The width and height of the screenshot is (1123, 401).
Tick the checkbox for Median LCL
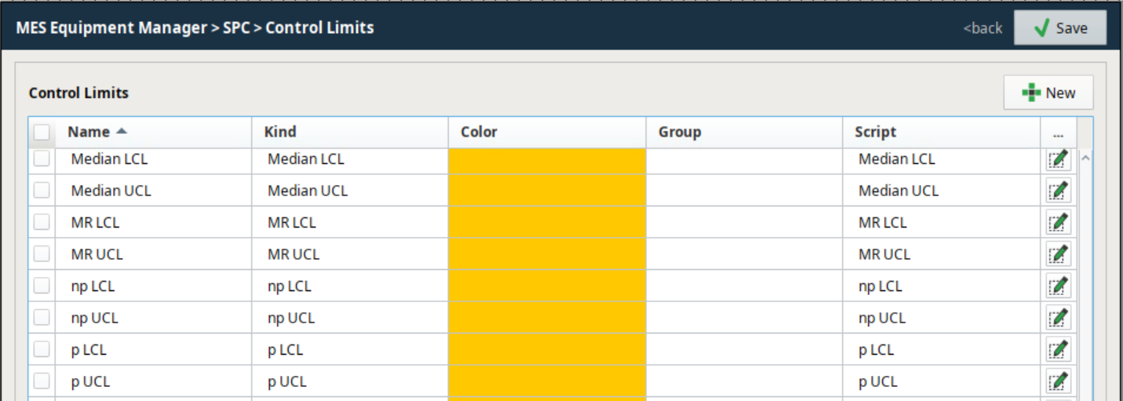point(42,159)
